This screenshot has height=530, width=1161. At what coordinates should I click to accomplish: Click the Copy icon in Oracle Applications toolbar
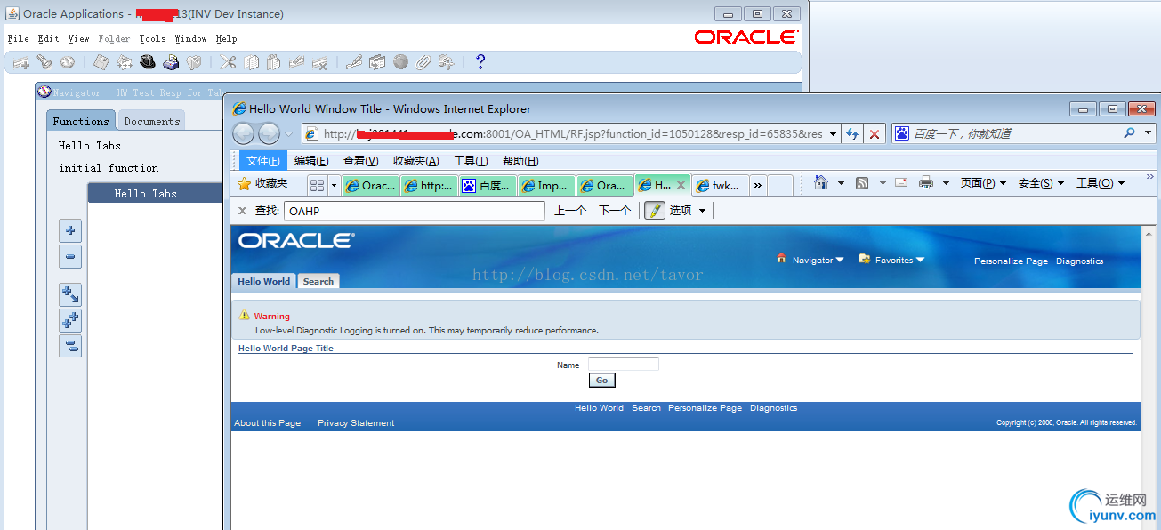[x=251, y=62]
